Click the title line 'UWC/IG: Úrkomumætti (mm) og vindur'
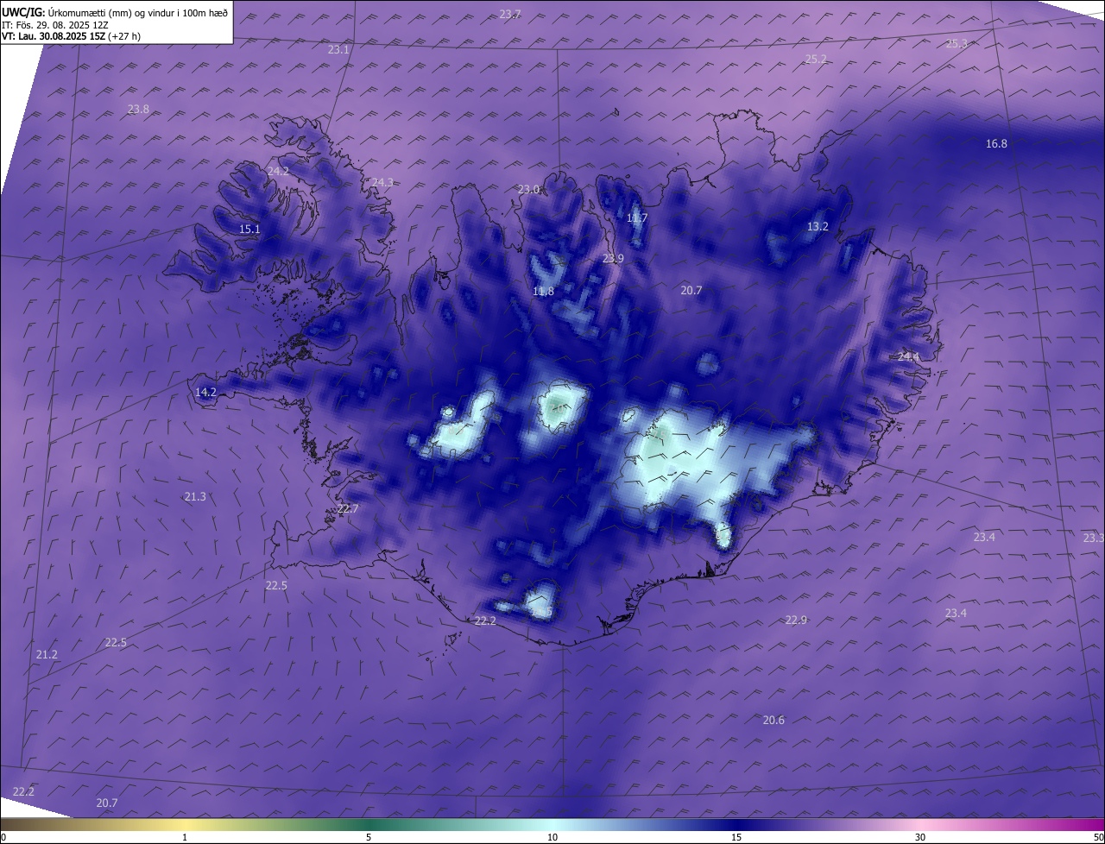This screenshot has height=844, width=1105. [116, 12]
